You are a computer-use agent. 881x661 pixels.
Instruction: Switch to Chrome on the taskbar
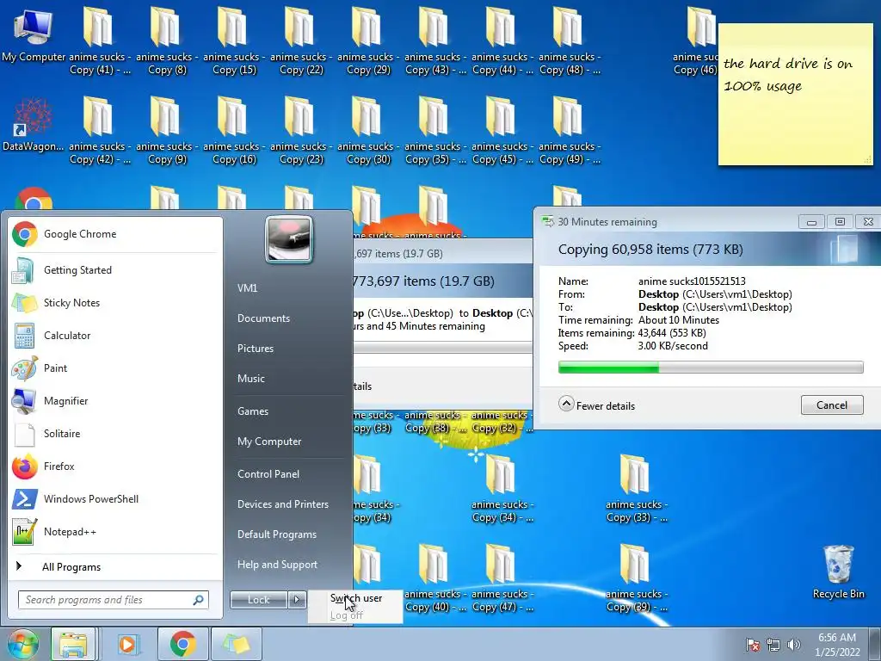click(182, 644)
